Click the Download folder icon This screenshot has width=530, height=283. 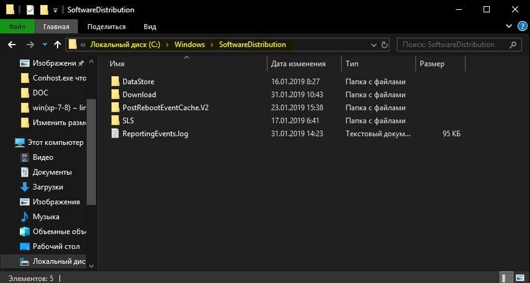click(115, 95)
